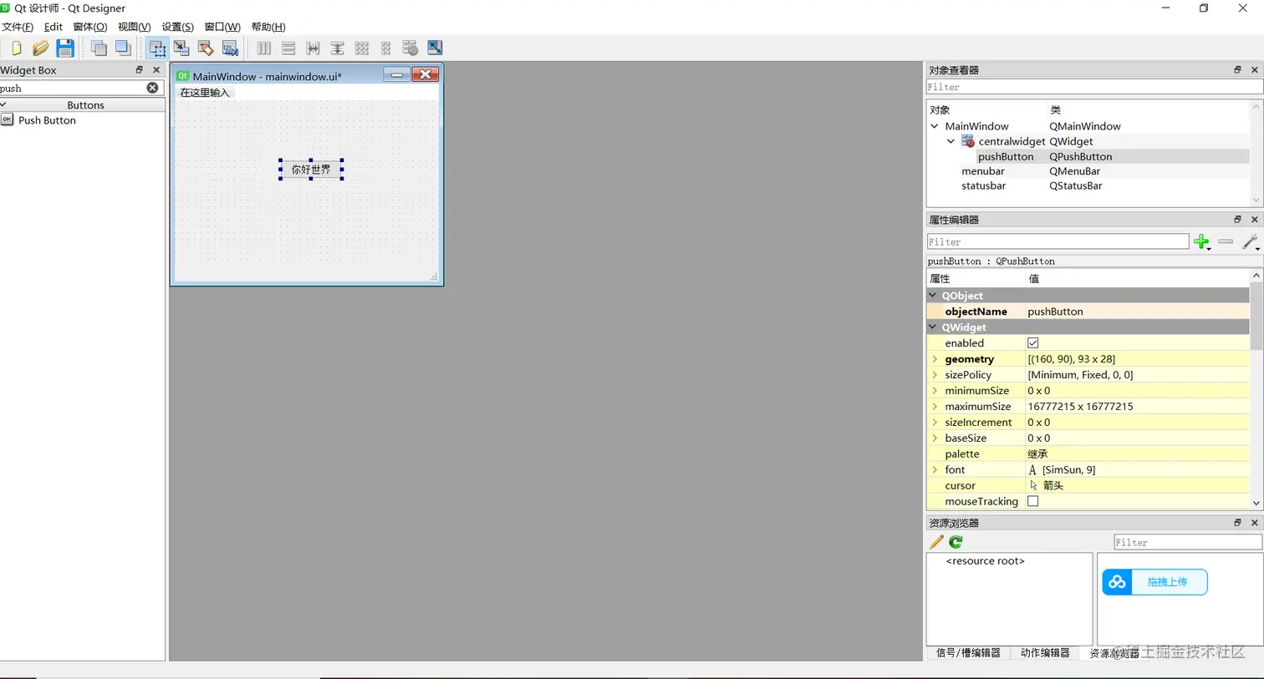Open the 设置(S) menu
The image size is (1264, 679).
(177, 27)
